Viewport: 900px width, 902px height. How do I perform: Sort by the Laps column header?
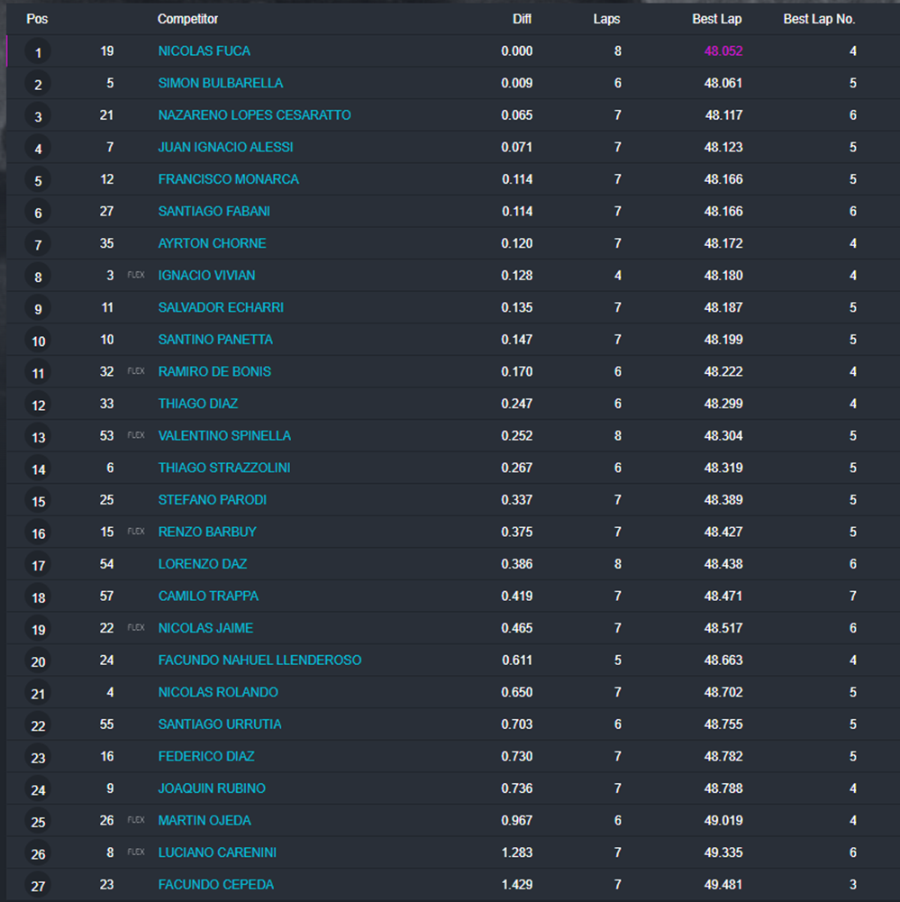pos(606,19)
